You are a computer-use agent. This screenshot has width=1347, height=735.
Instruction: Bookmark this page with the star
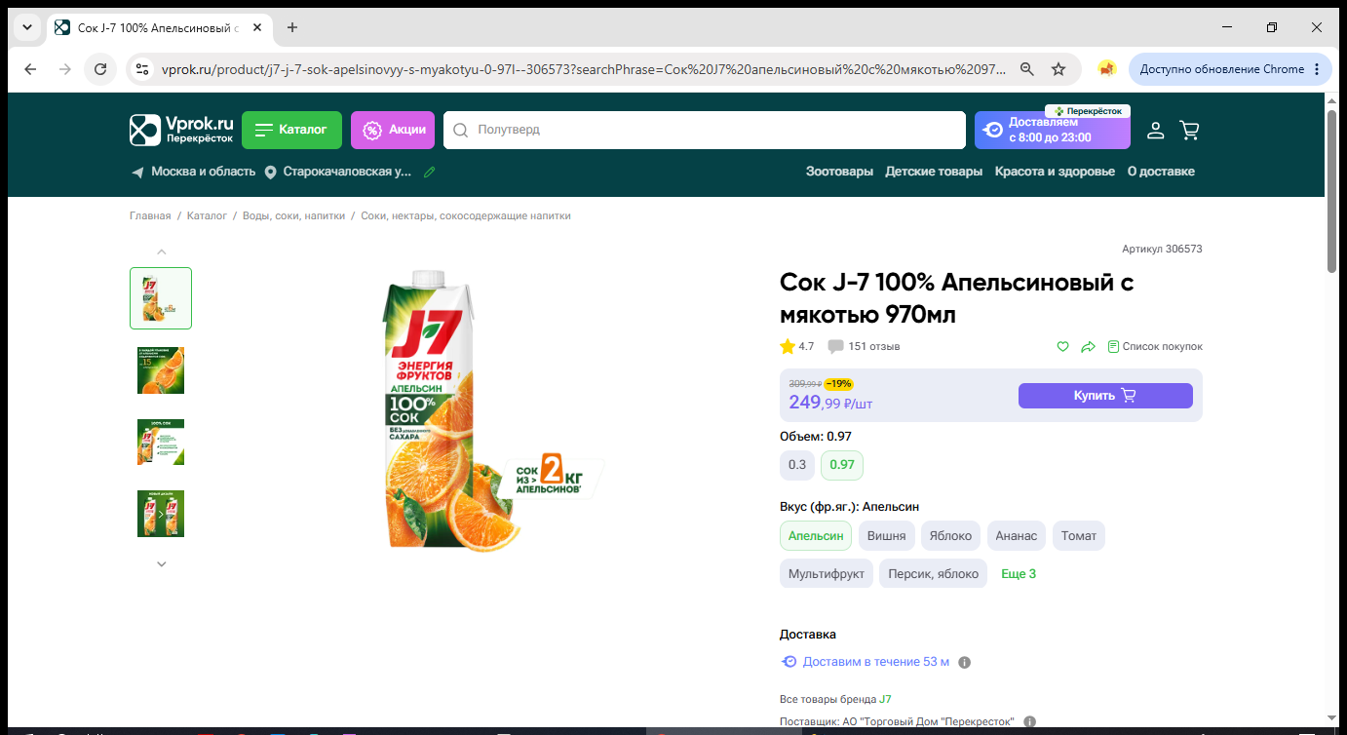click(x=1058, y=69)
